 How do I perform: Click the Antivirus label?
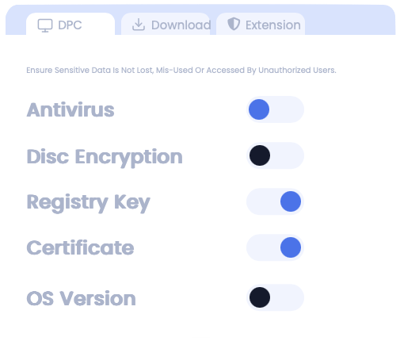pos(70,109)
